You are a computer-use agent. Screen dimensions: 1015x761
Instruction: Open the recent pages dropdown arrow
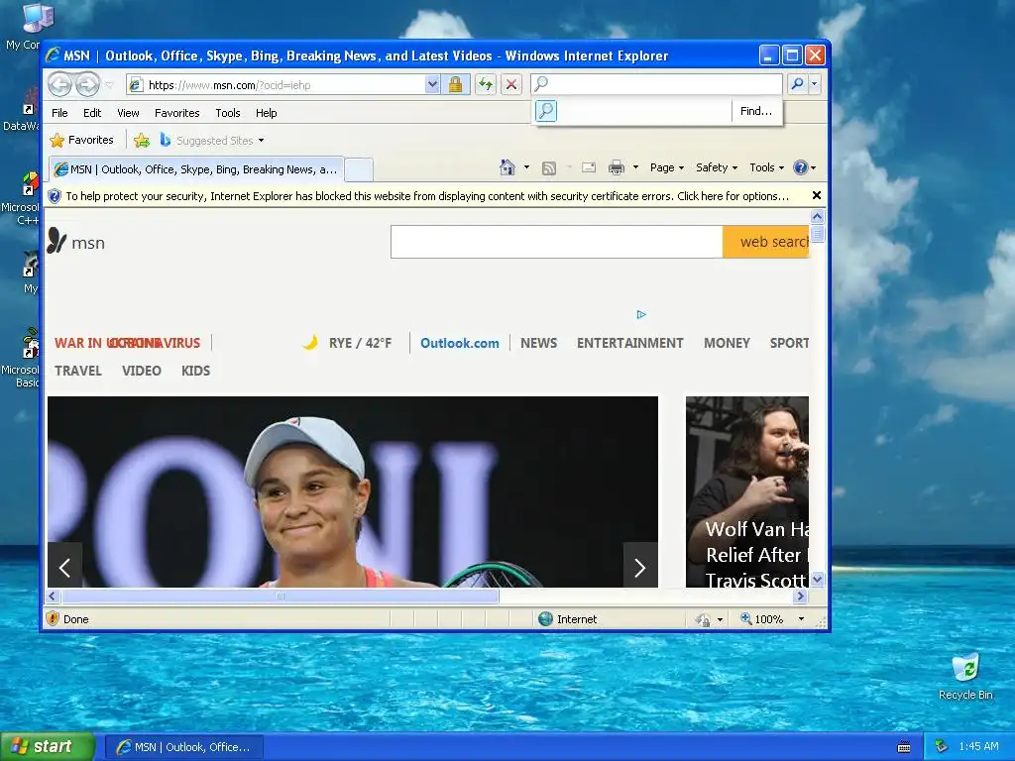[x=109, y=85]
